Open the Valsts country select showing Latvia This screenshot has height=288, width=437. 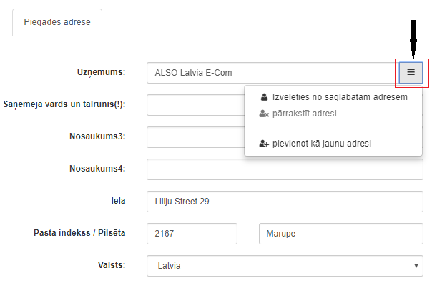tap(285, 266)
